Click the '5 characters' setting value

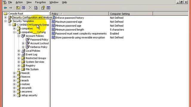pos(117,30)
